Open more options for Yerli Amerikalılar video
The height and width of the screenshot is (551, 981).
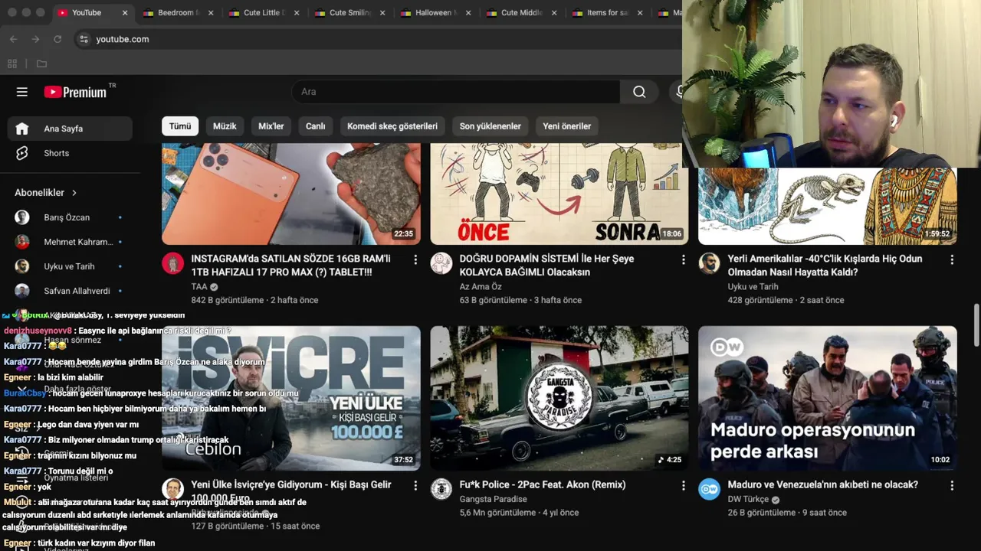(952, 260)
